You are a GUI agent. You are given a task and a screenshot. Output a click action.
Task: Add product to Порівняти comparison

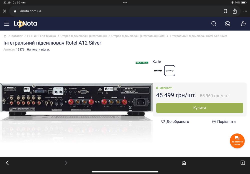pos(224,122)
